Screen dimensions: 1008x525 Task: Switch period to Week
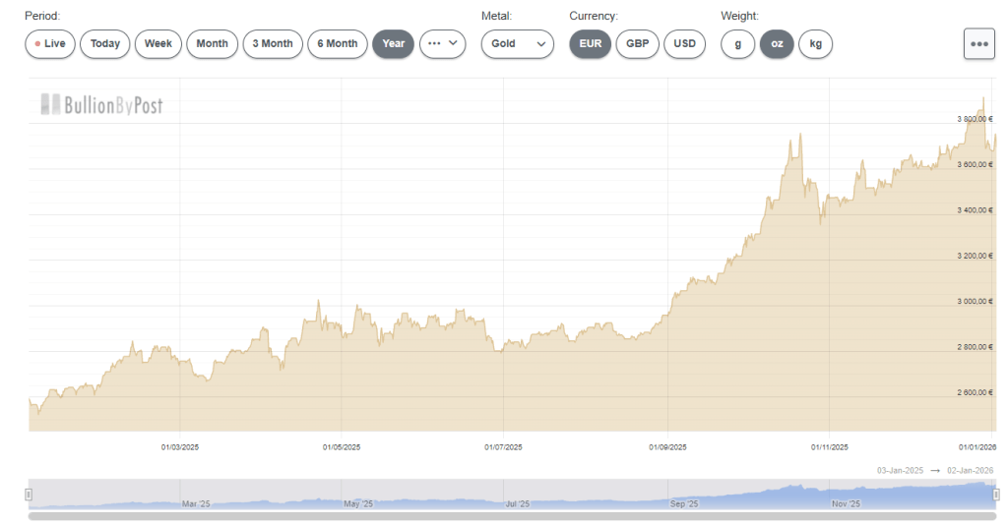tap(158, 44)
